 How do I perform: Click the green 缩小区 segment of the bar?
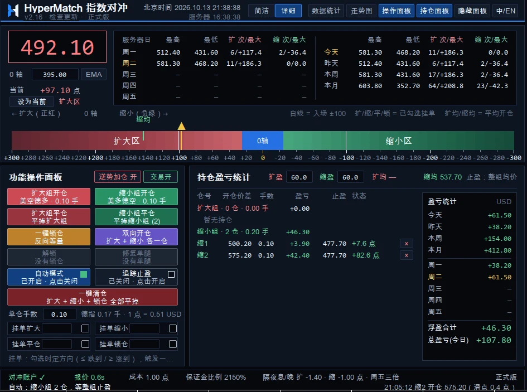click(x=399, y=141)
